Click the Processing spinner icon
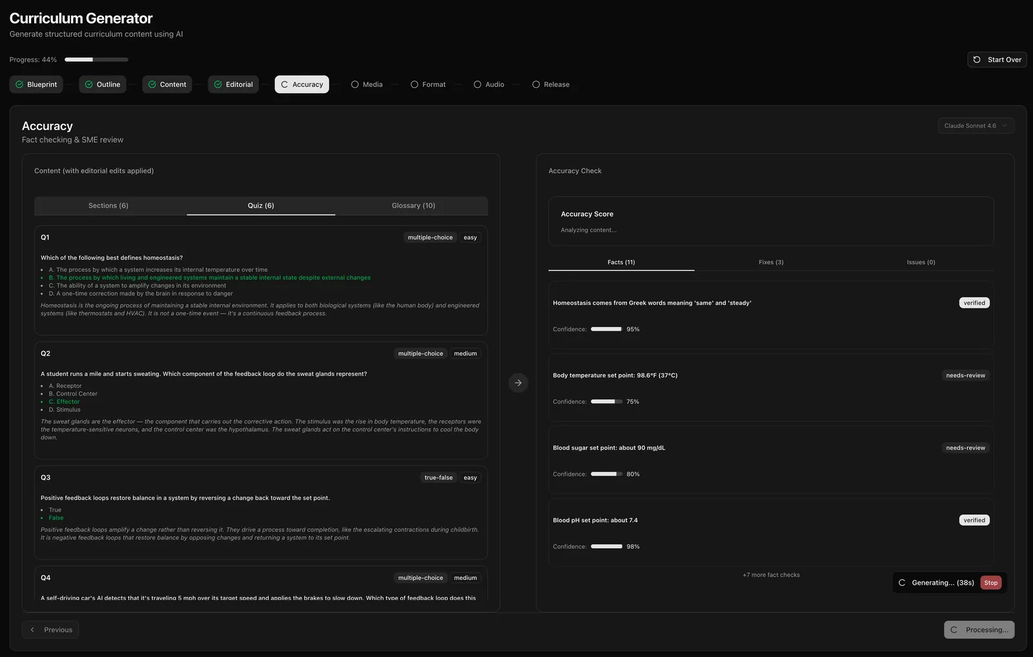This screenshot has width=1033, height=657. [954, 630]
